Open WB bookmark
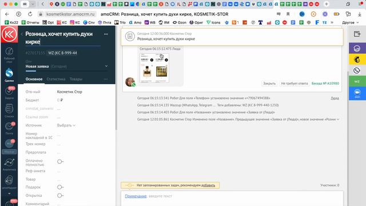The height and width of the screenshot is (206, 366). click(150, 23)
